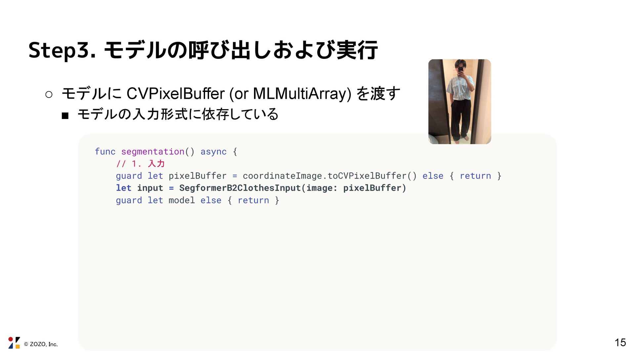Click the hollow circle bullet marker
635x357 pixels.
(x=49, y=95)
